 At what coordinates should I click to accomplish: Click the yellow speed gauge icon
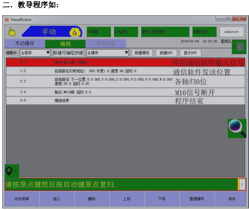(x=75, y=32)
